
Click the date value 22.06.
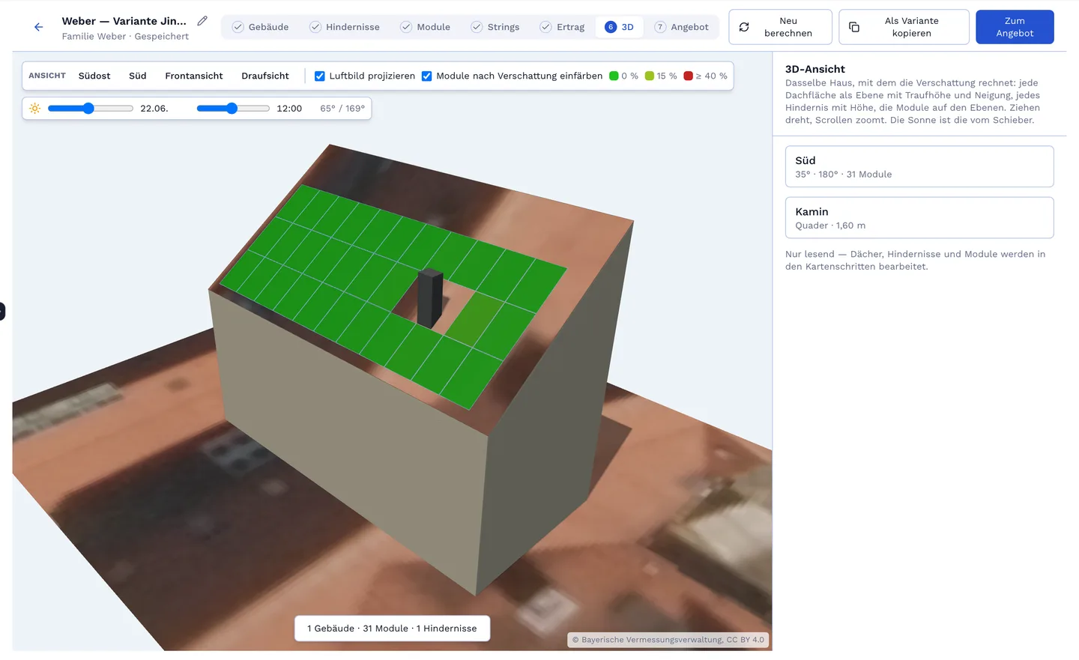pyautogui.click(x=154, y=109)
